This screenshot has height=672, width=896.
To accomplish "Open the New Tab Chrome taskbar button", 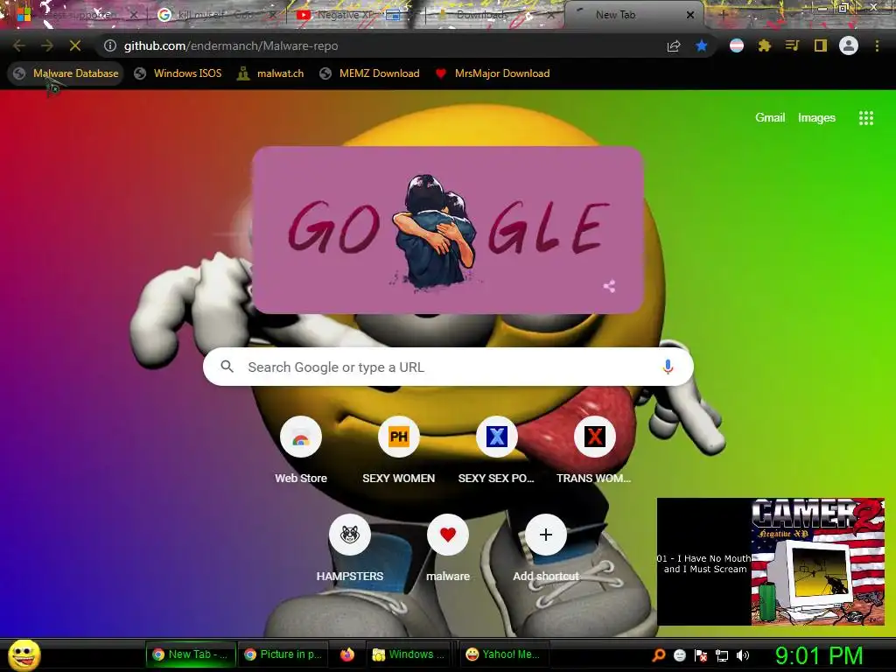I will point(190,654).
